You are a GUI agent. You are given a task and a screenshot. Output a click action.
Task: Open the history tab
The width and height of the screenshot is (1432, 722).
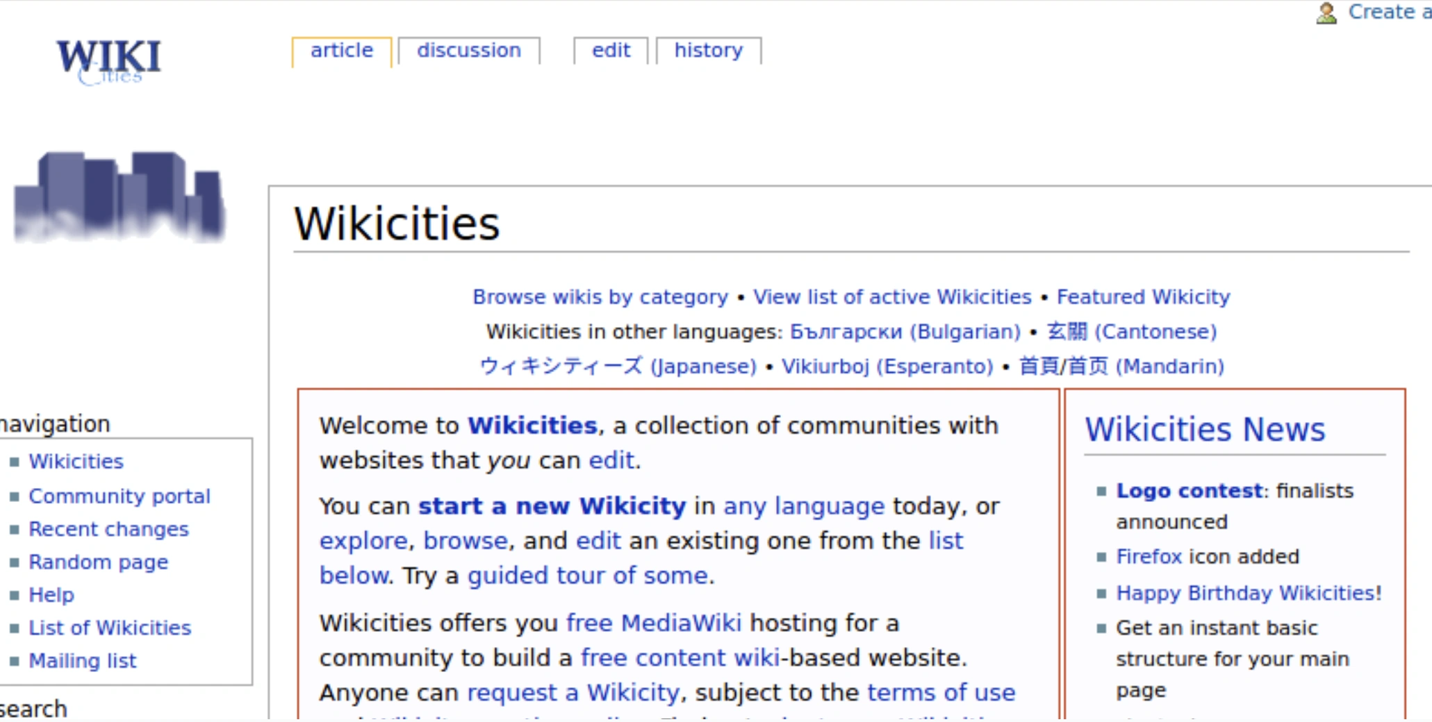(x=708, y=51)
